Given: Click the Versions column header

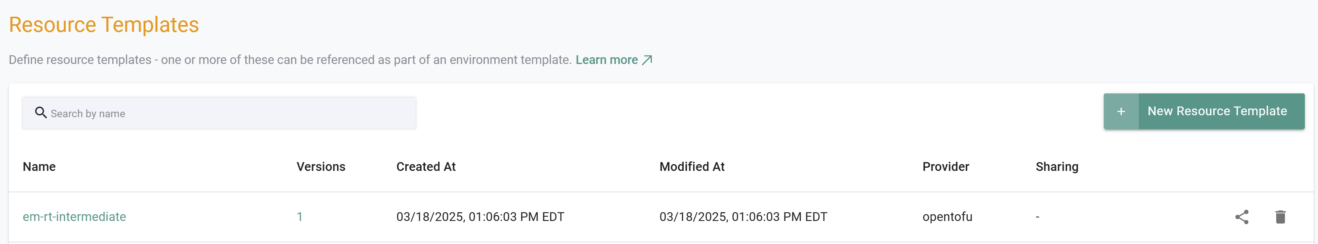Looking at the screenshot, I should point(321,167).
